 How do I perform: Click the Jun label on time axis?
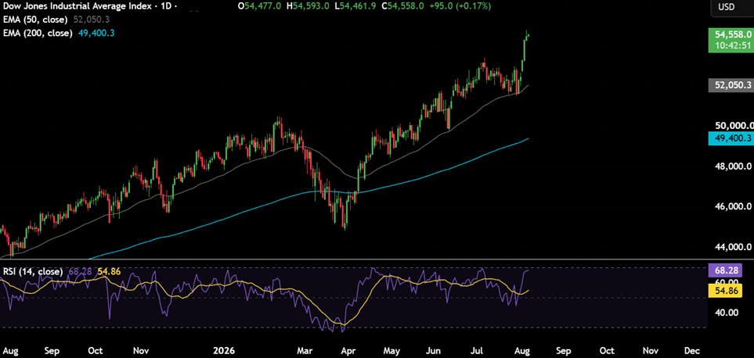[435, 350]
